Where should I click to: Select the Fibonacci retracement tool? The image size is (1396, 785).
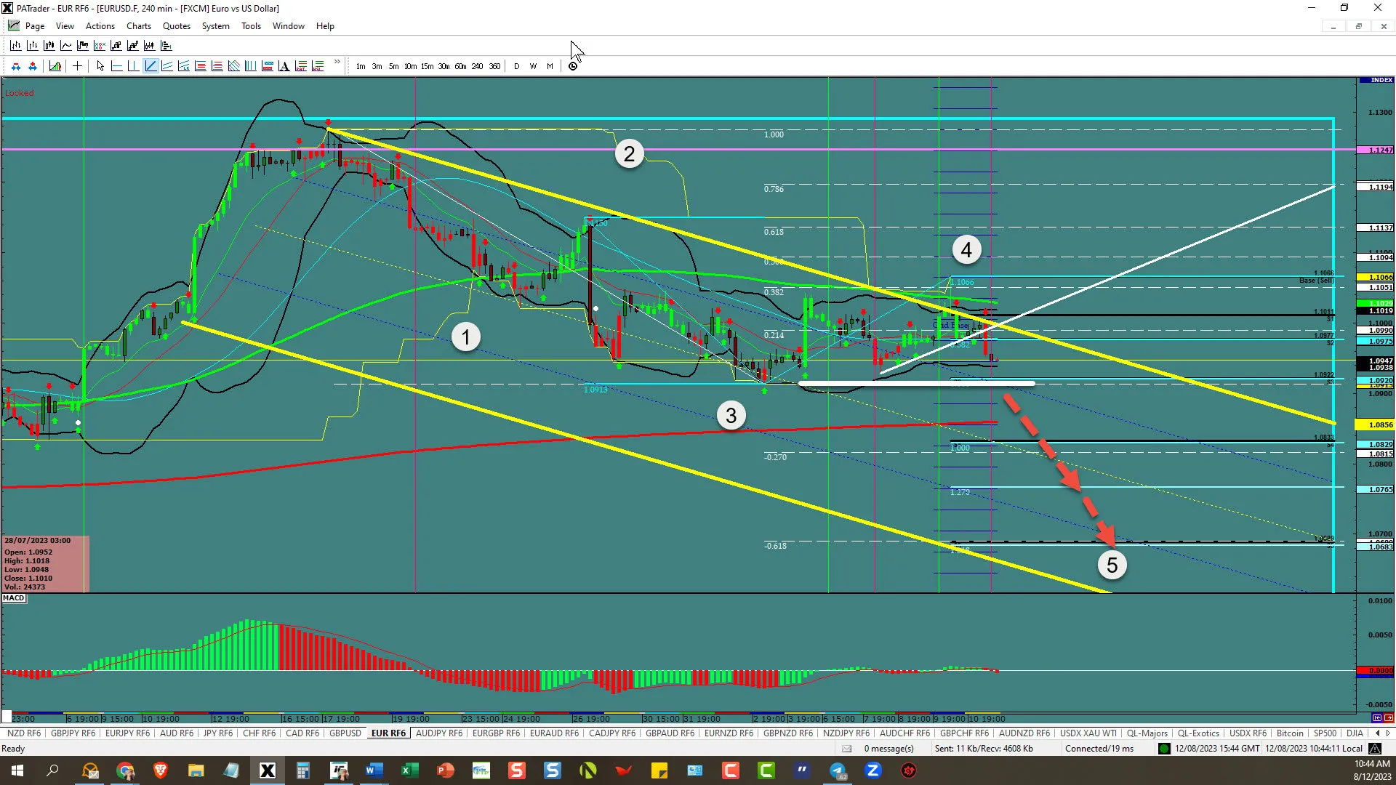[200, 66]
